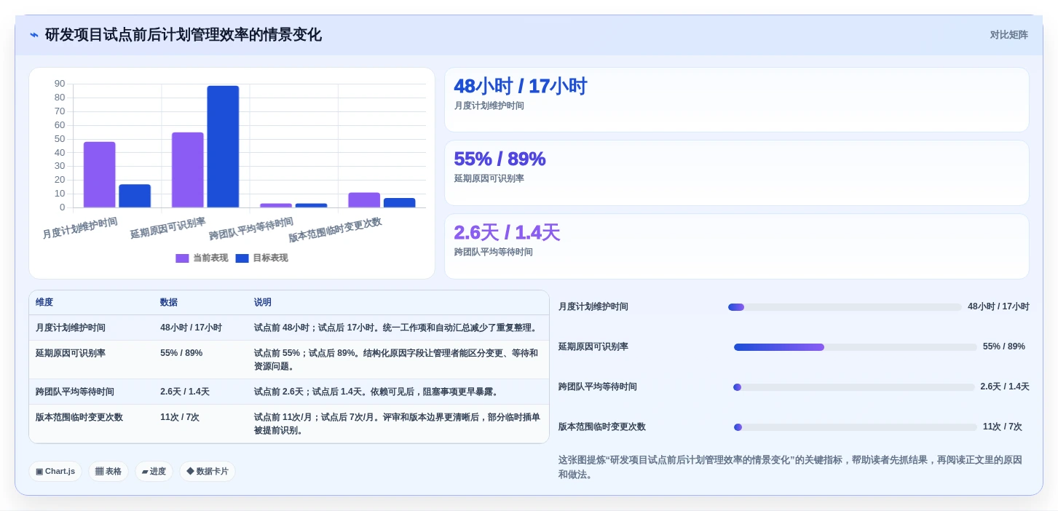This screenshot has height=511, width=1058.
Task: Click the header icon beside the title
Action: (34, 35)
